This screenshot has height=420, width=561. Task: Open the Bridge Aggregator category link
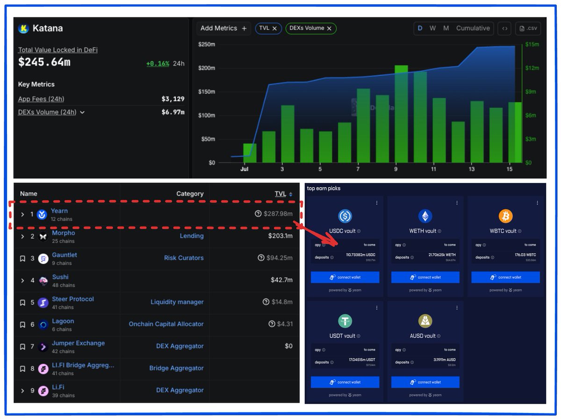[x=177, y=368]
